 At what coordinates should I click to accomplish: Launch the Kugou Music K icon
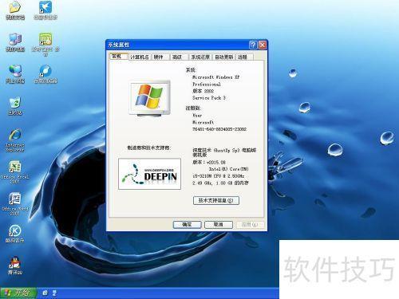coord(15,234)
